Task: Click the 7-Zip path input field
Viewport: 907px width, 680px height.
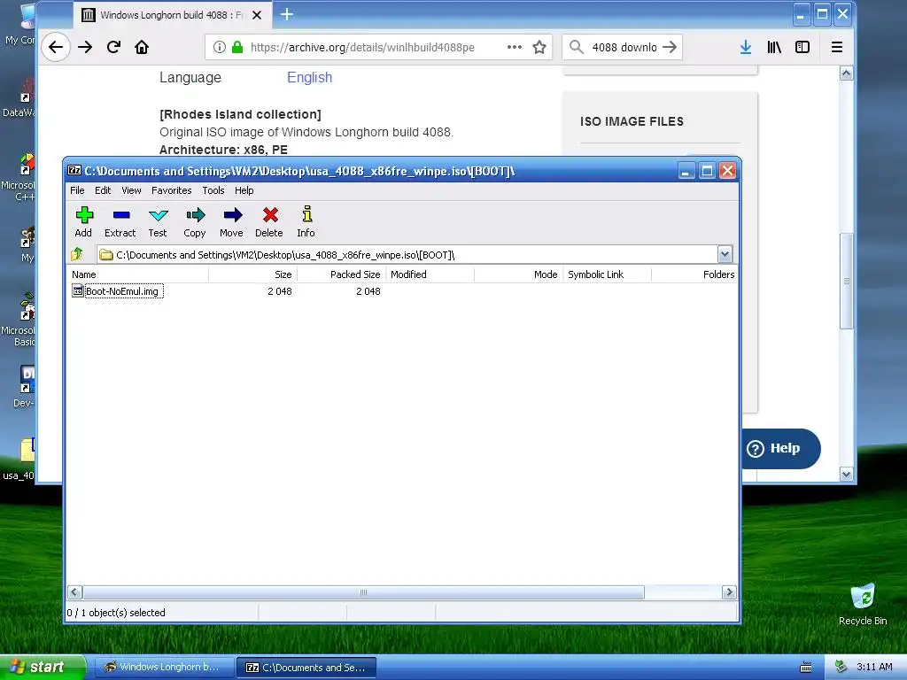Action: [x=407, y=254]
